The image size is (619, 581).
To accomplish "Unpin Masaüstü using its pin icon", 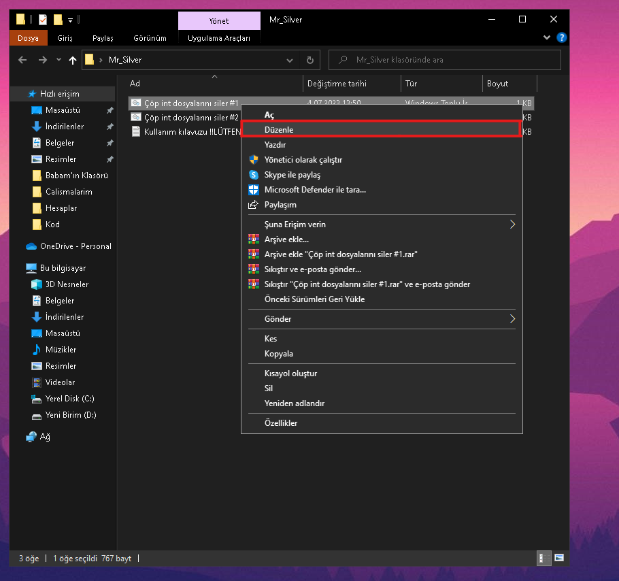I will tap(110, 110).
